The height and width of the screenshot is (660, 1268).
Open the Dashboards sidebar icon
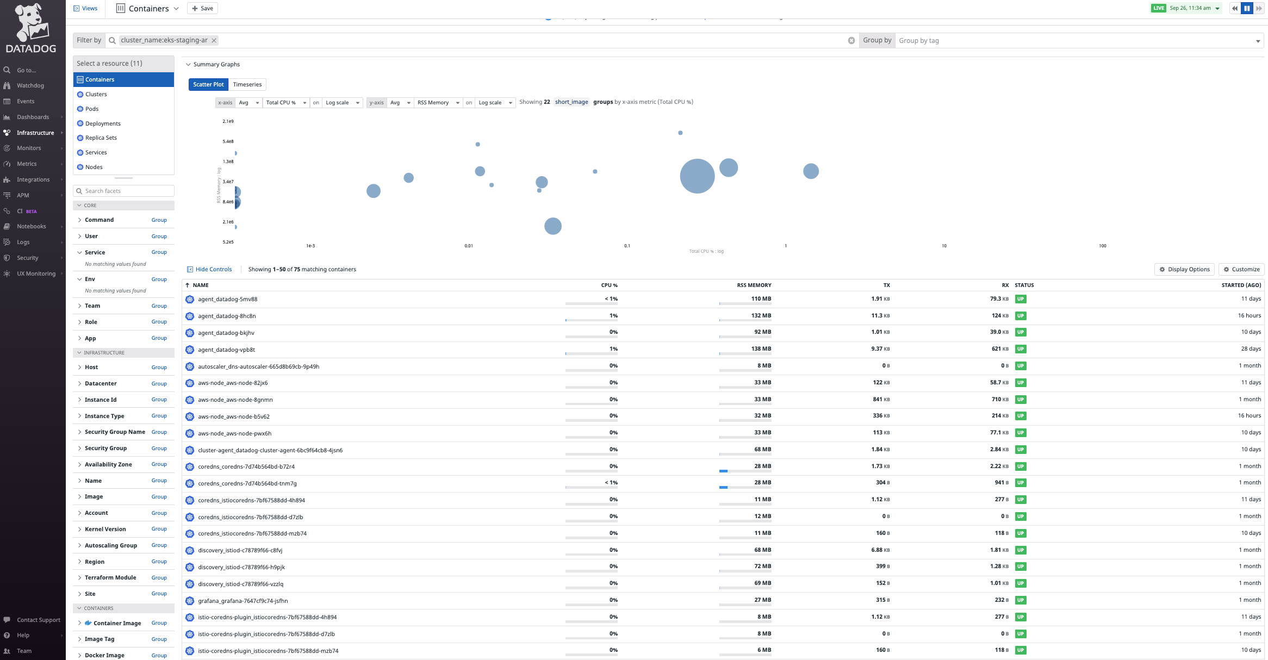(x=7, y=117)
